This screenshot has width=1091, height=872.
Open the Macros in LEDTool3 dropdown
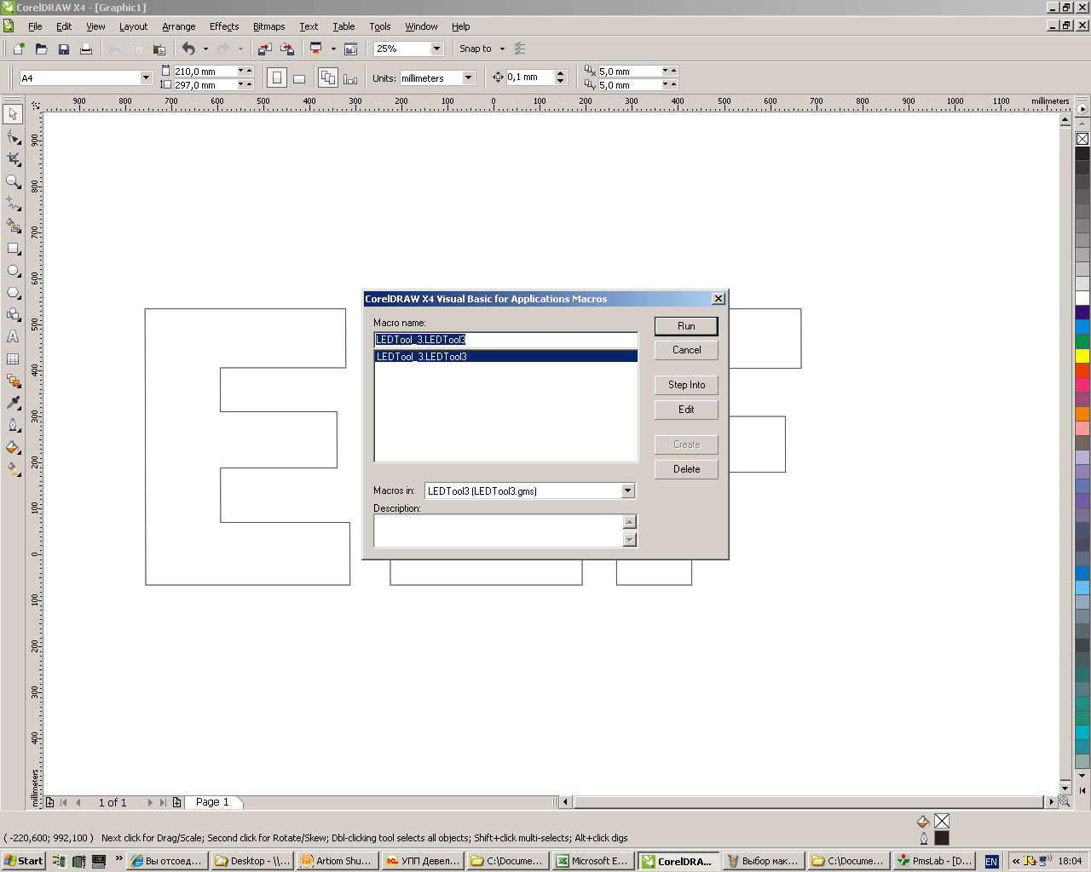pyautogui.click(x=628, y=490)
